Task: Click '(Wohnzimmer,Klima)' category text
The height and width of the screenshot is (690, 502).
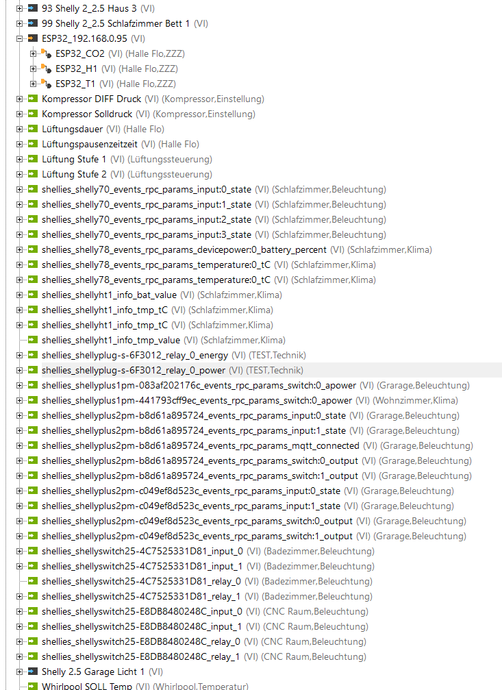Action: point(415,400)
